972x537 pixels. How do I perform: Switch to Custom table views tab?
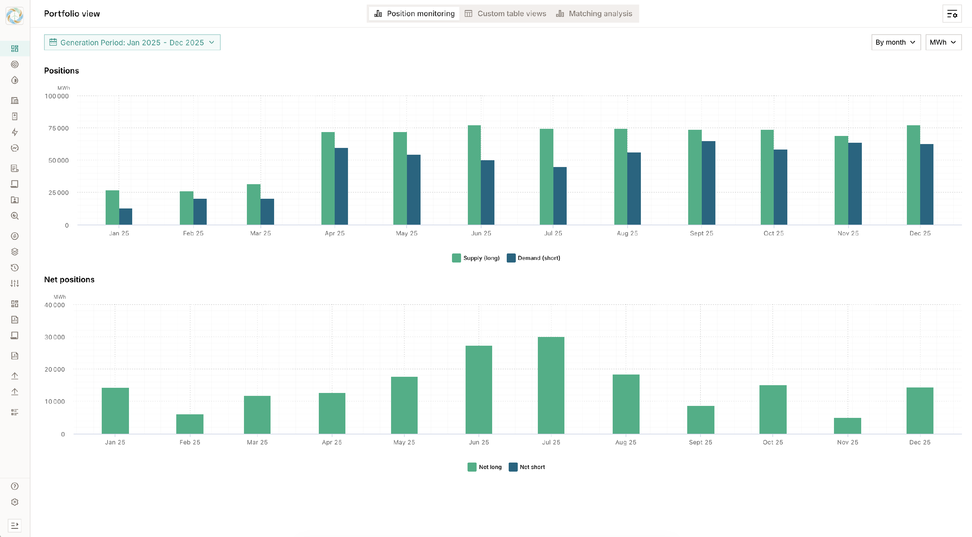(x=505, y=14)
